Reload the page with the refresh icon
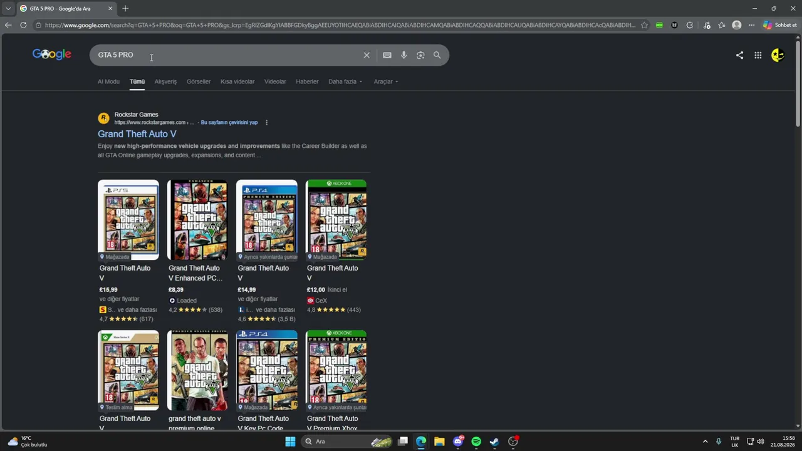This screenshot has width=802, height=451. click(23, 25)
